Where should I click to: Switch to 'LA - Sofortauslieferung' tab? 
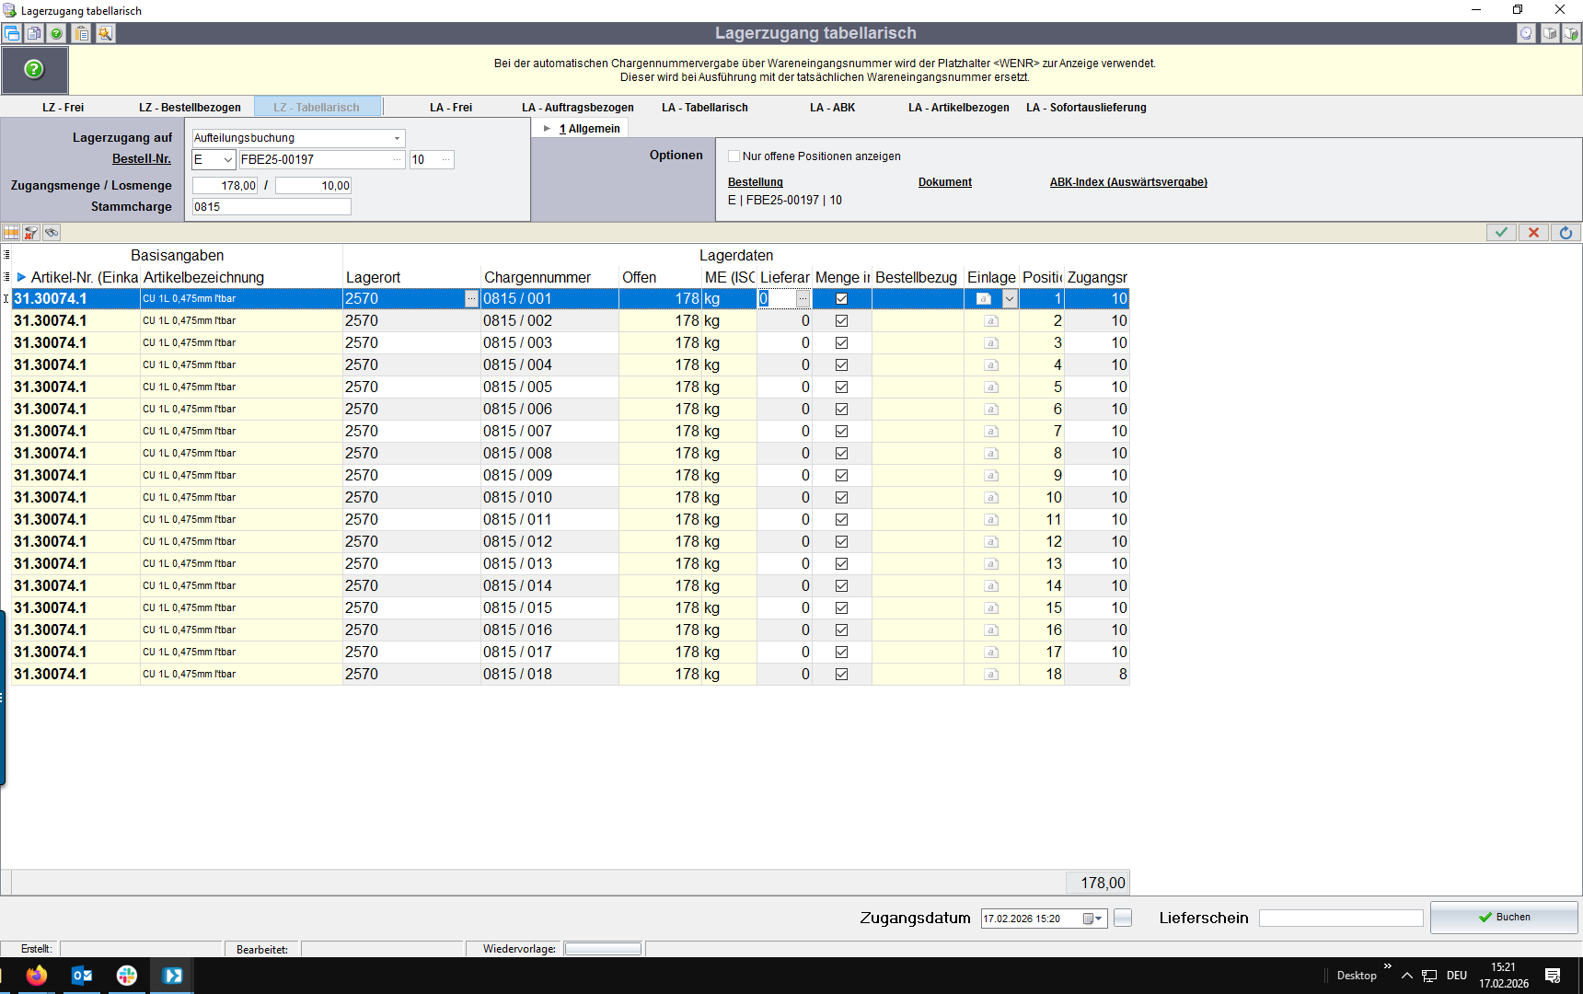pos(1086,108)
